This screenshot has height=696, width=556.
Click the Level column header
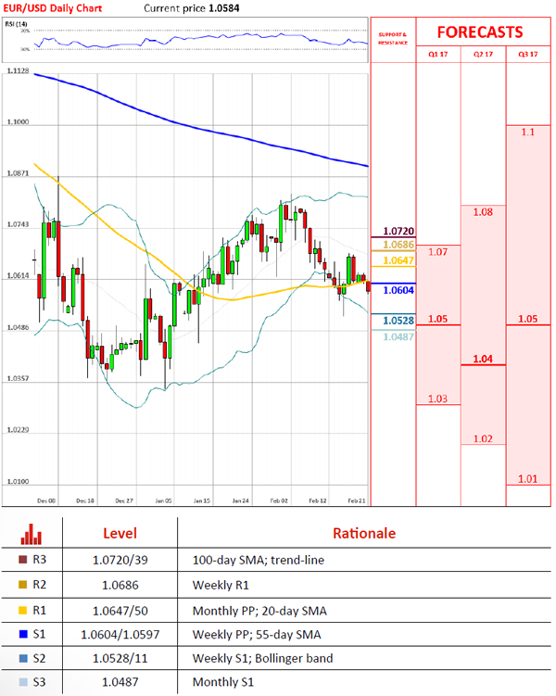click(120, 533)
